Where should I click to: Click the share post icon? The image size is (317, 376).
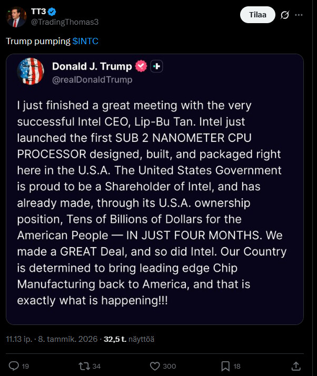tap(296, 366)
